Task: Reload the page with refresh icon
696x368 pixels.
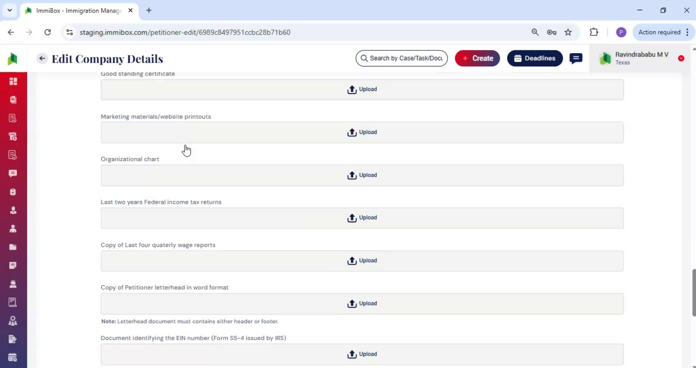Action: click(x=48, y=32)
